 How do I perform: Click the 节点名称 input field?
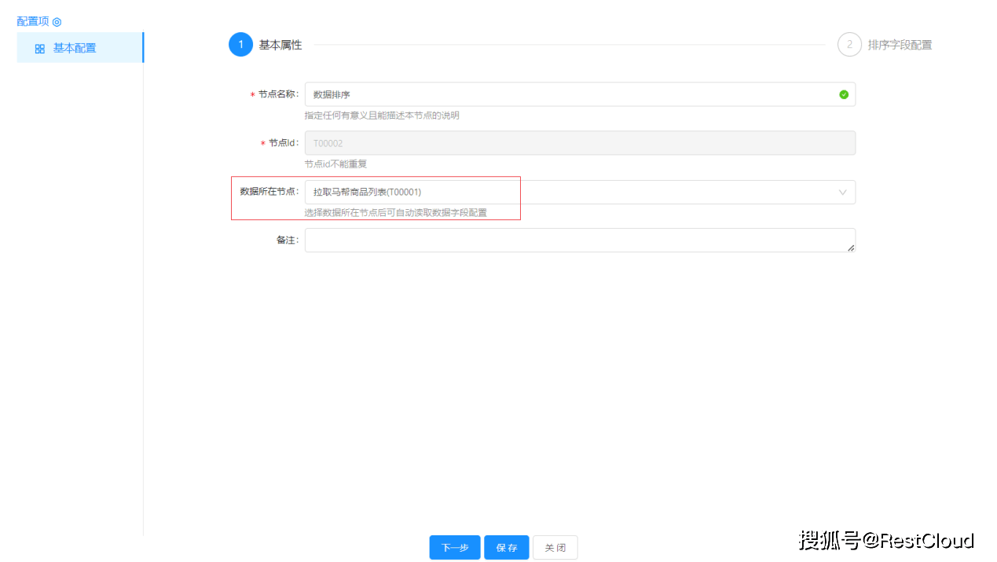pyautogui.click(x=580, y=94)
